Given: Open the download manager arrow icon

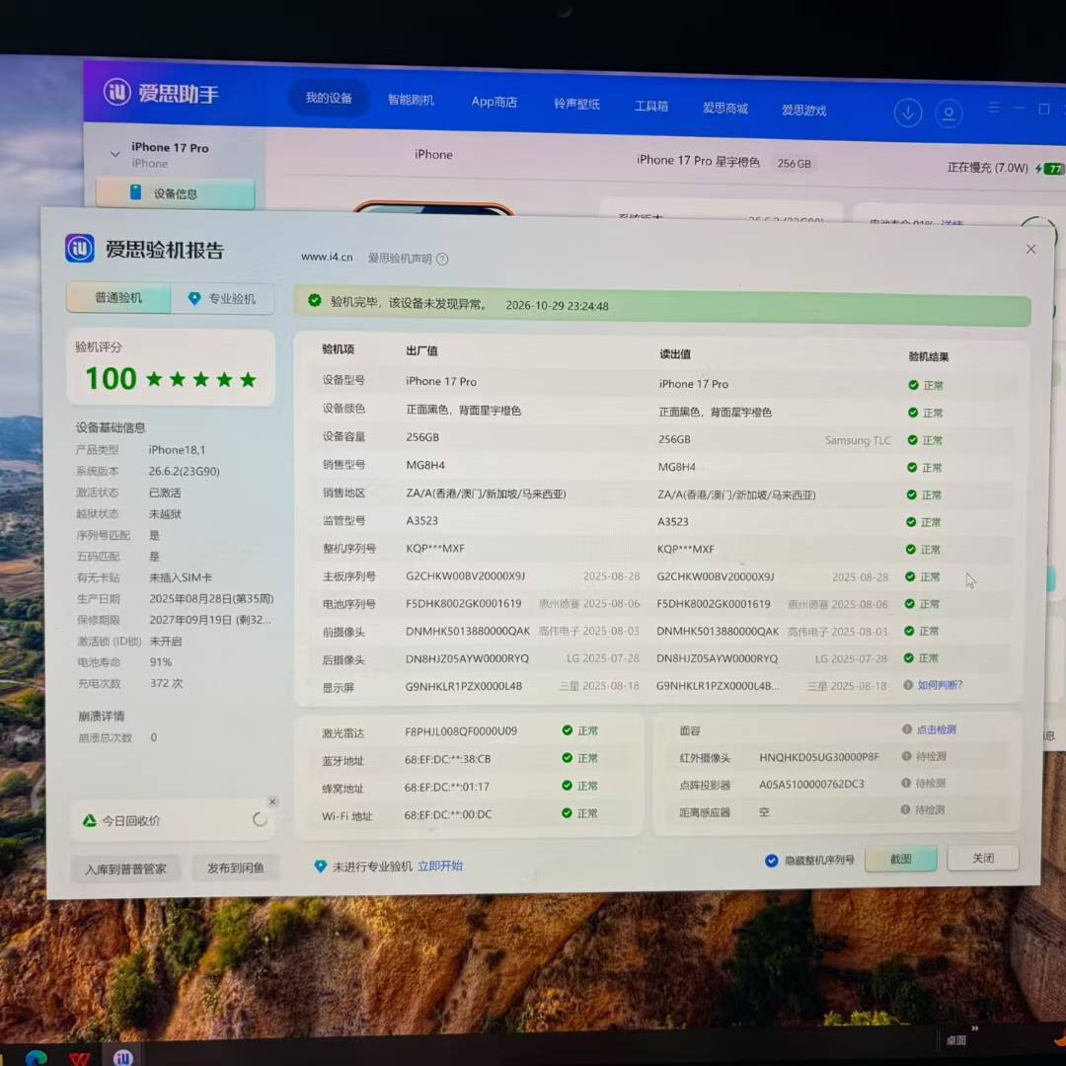Looking at the screenshot, I should [x=908, y=113].
